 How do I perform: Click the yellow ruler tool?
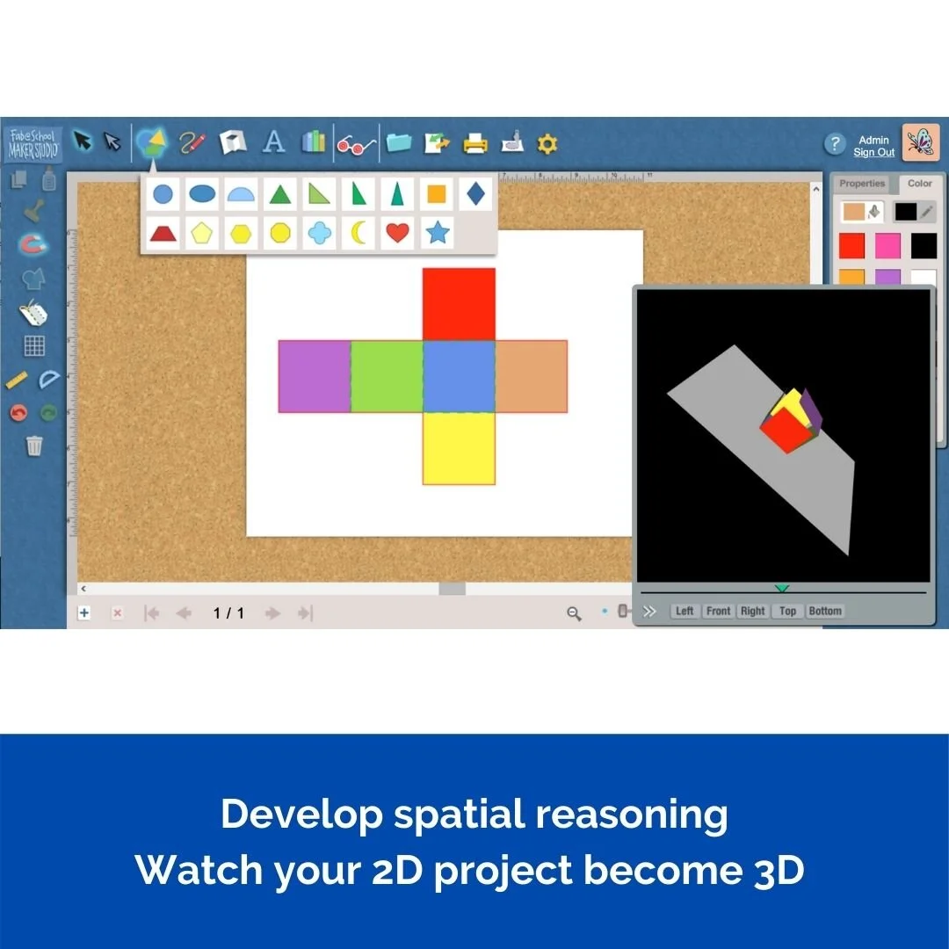pyautogui.click(x=17, y=380)
